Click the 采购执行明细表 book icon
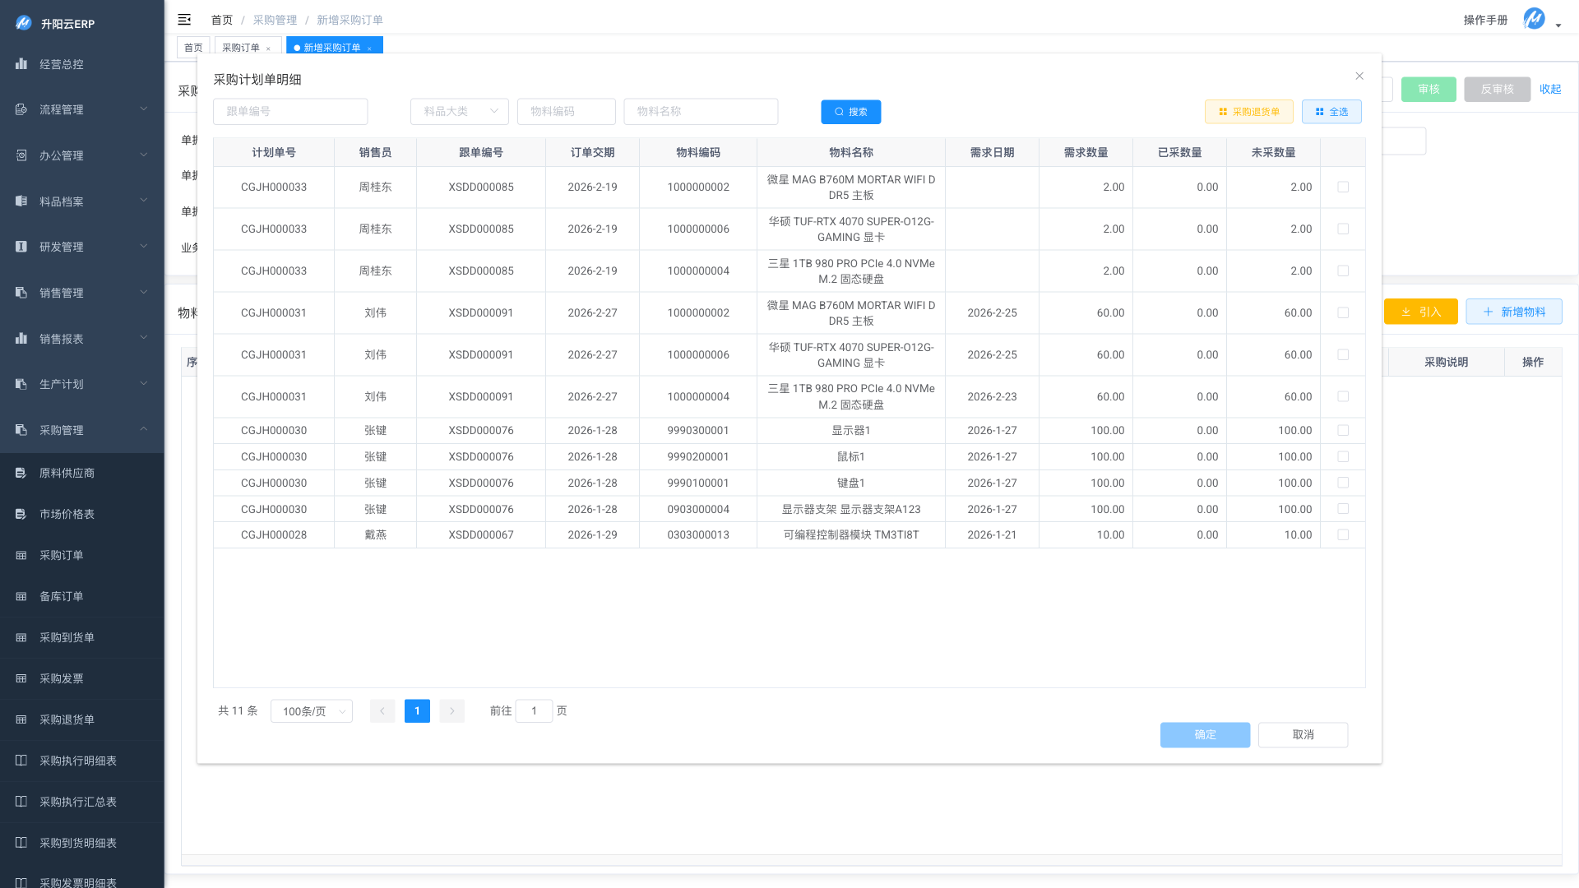The image size is (1579, 888). tap(21, 761)
